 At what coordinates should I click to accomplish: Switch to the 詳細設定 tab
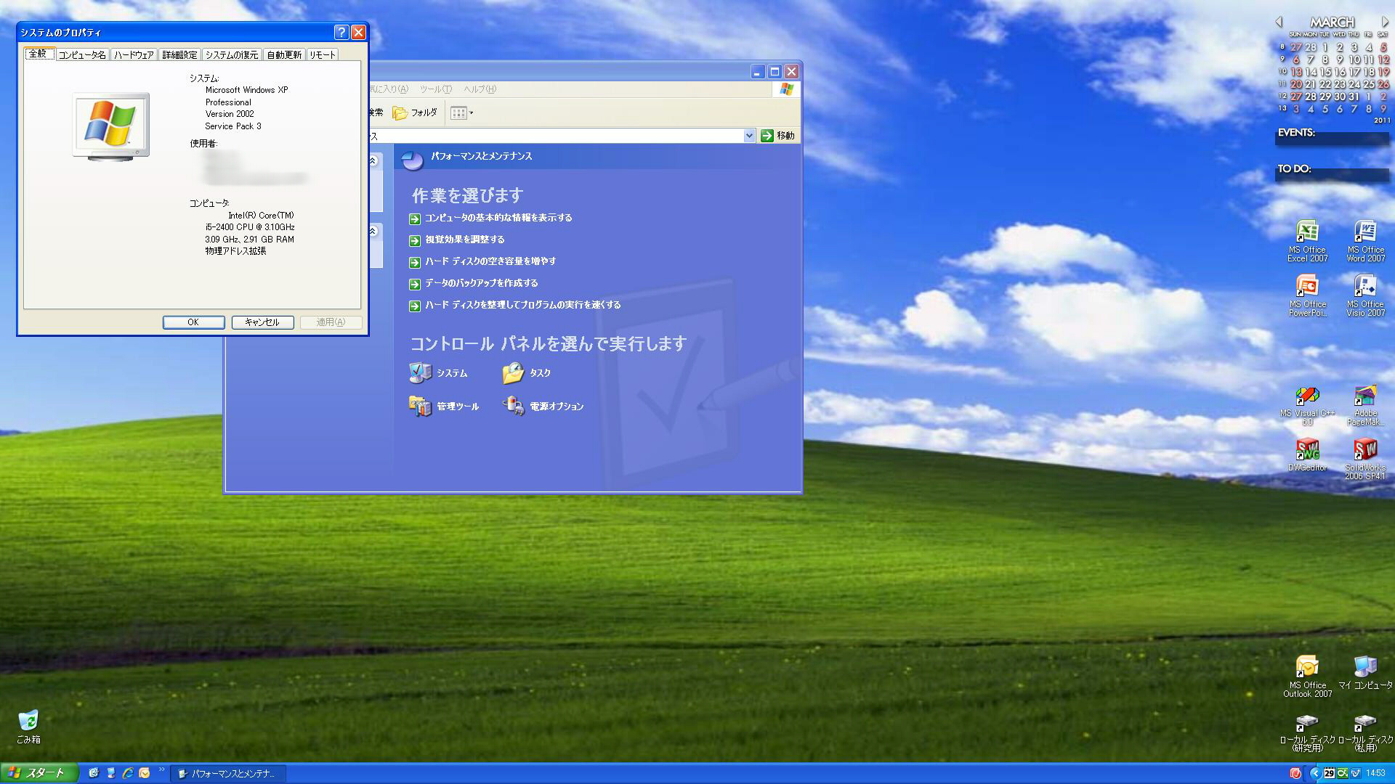(179, 55)
